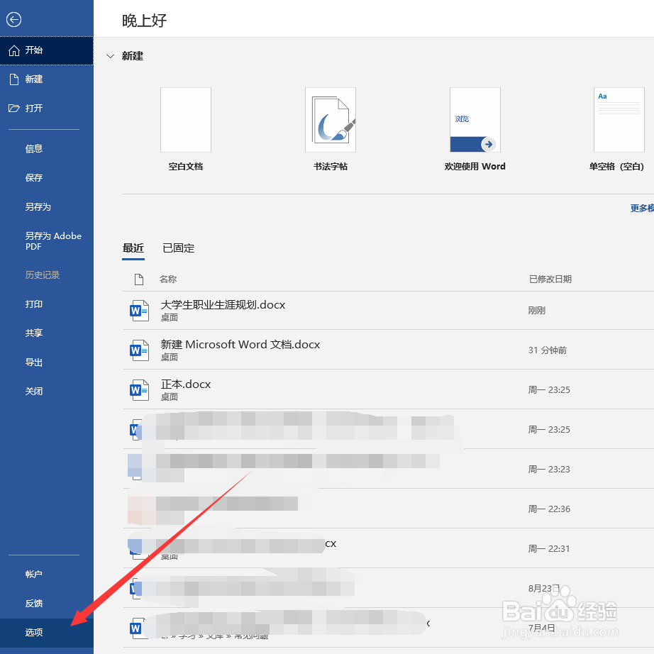The height and width of the screenshot is (654, 654).
Task: Click the 更多模板 link
Action: 642,208
